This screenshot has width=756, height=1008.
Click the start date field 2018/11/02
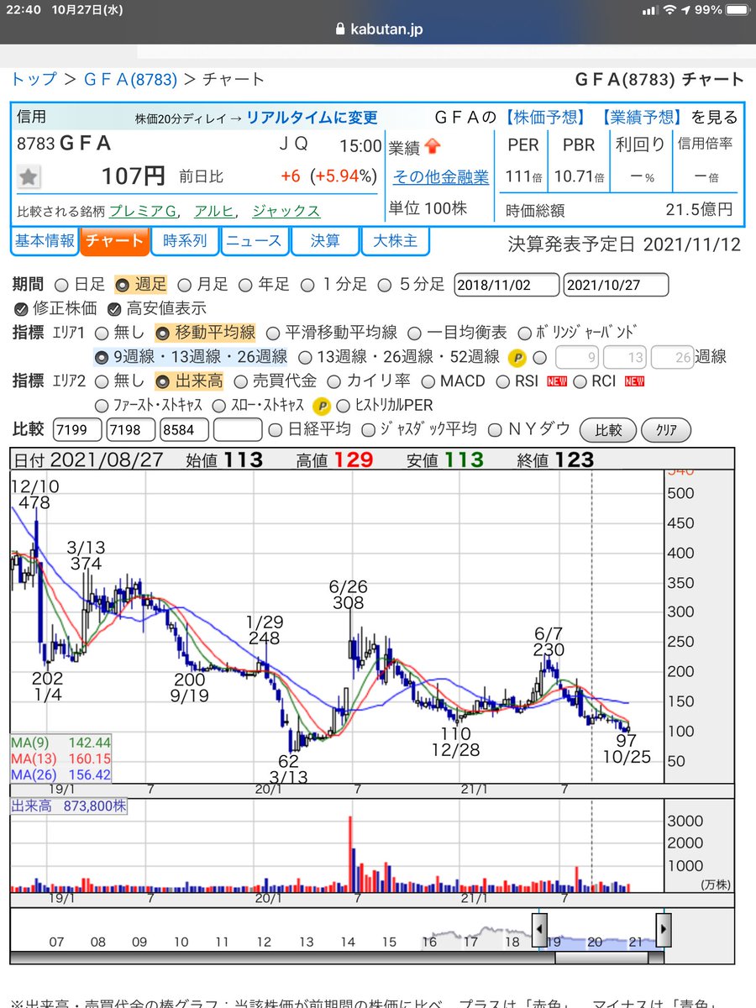click(x=507, y=284)
